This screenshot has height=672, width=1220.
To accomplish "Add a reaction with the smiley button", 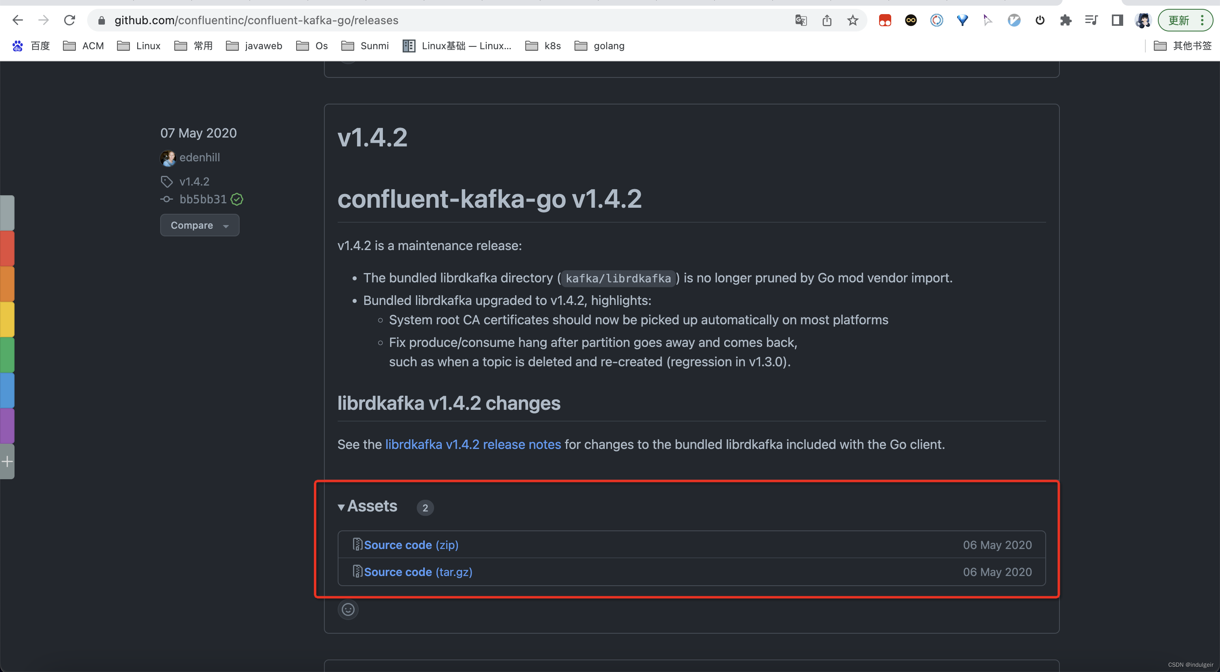I will coord(348,609).
